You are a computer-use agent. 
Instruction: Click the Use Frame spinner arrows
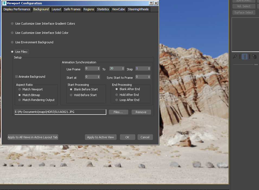pyautogui.click(x=99, y=68)
